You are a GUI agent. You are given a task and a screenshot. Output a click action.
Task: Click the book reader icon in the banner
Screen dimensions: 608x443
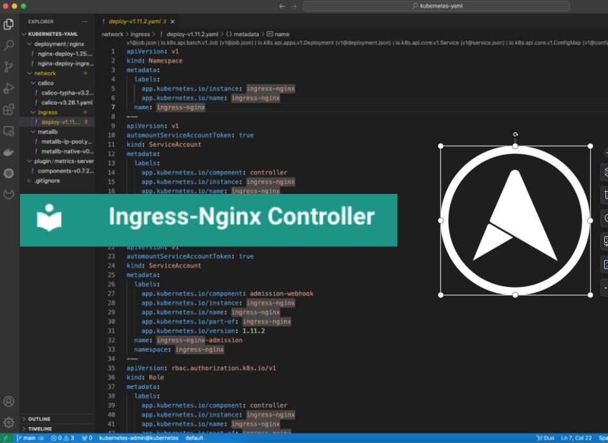(x=49, y=217)
